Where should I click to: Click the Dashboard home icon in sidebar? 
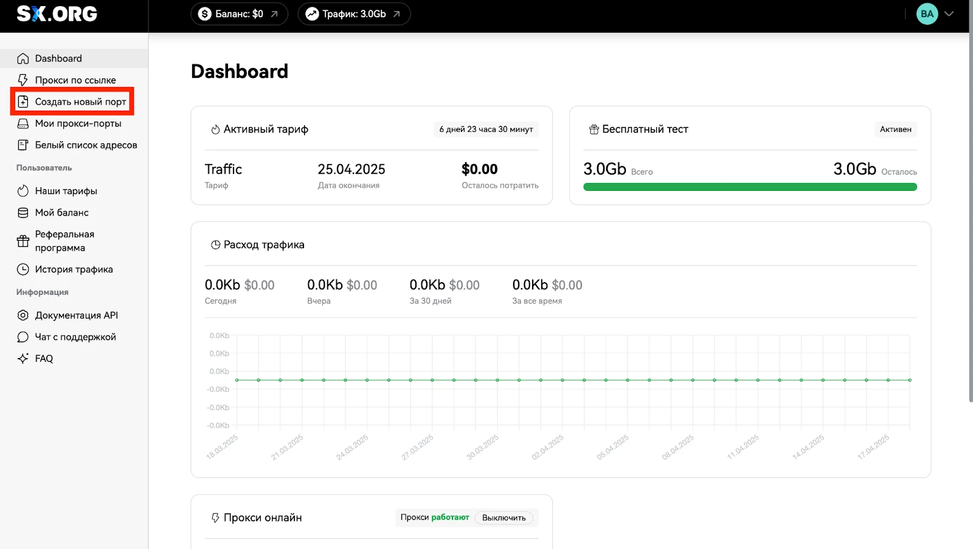tap(23, 58)
